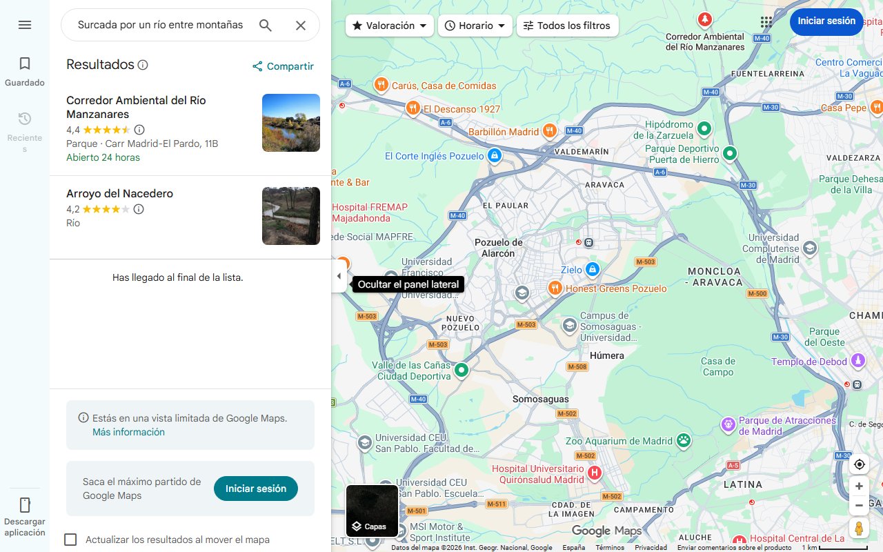Clear the search with the X icon
Image resolution: width=883 pixels, height=552 pixels.
301,24
